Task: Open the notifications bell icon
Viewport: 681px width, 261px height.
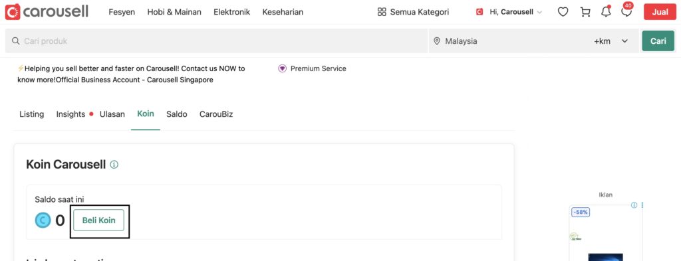Action: pos(606,12)
